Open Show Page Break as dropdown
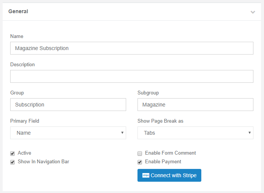 tap(195, 133)
